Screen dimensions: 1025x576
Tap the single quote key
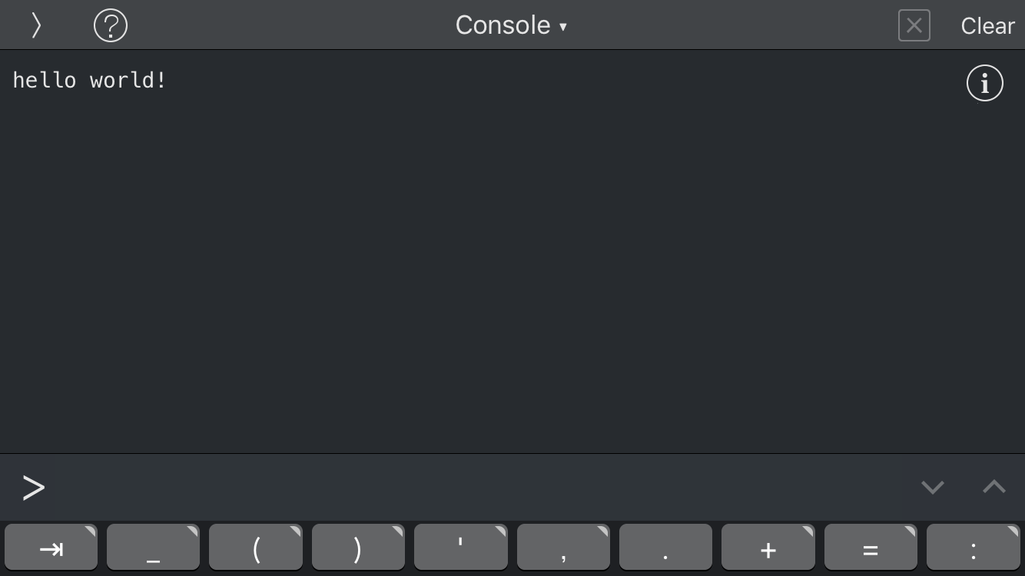[x=461, y=548]
